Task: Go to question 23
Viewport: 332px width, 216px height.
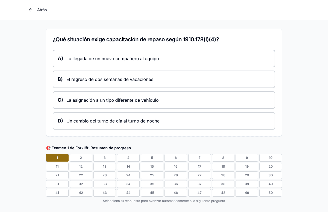Action: click(x=105, y=175)
